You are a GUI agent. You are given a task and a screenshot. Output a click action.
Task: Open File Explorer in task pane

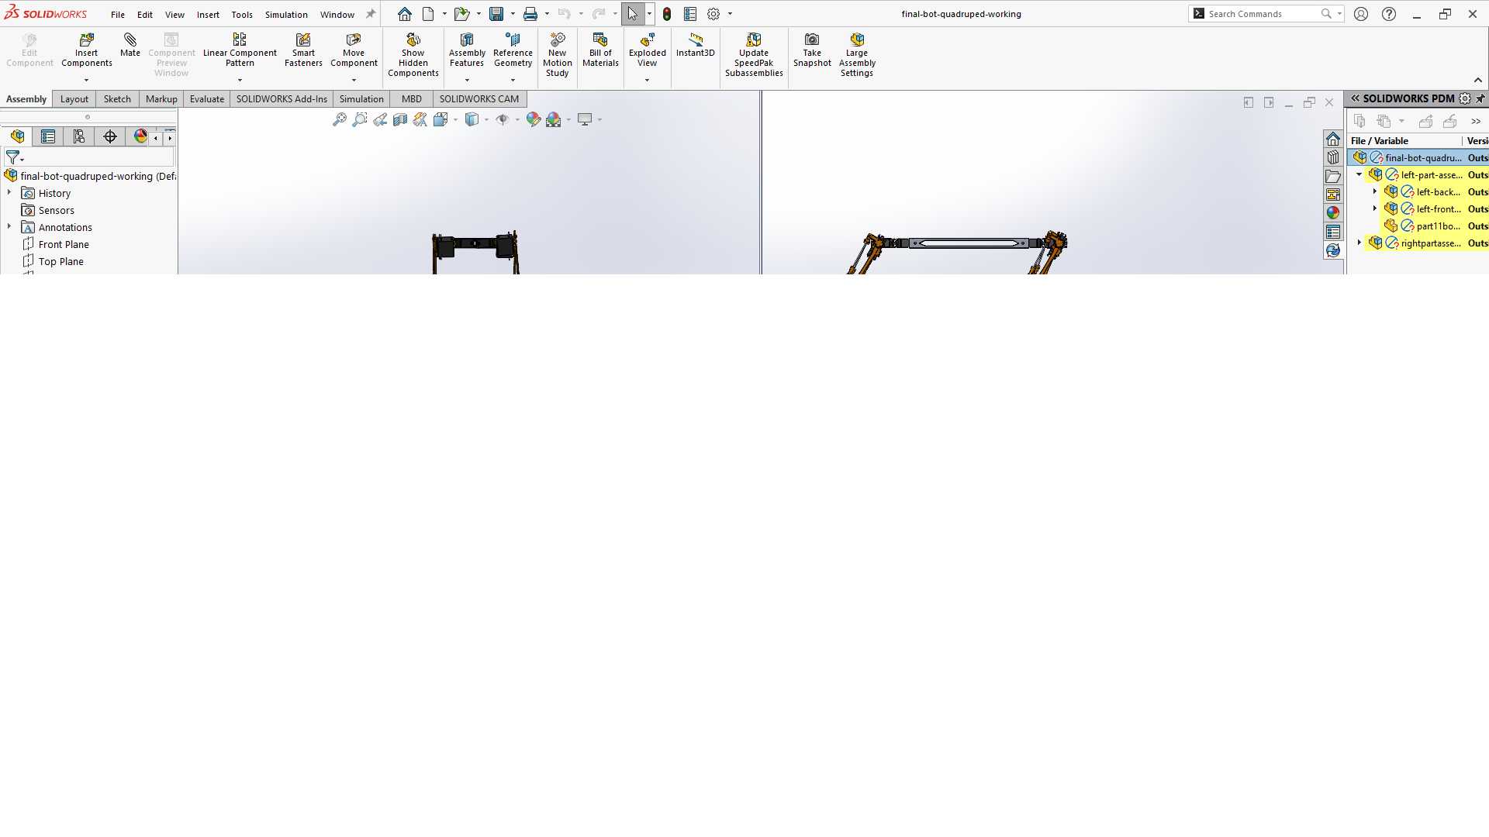[x=1333, y=176]
